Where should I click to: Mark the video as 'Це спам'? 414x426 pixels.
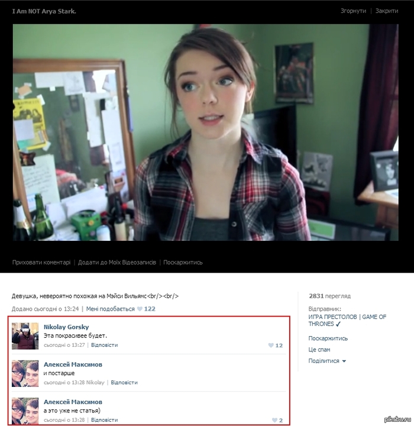coord(319,350)
